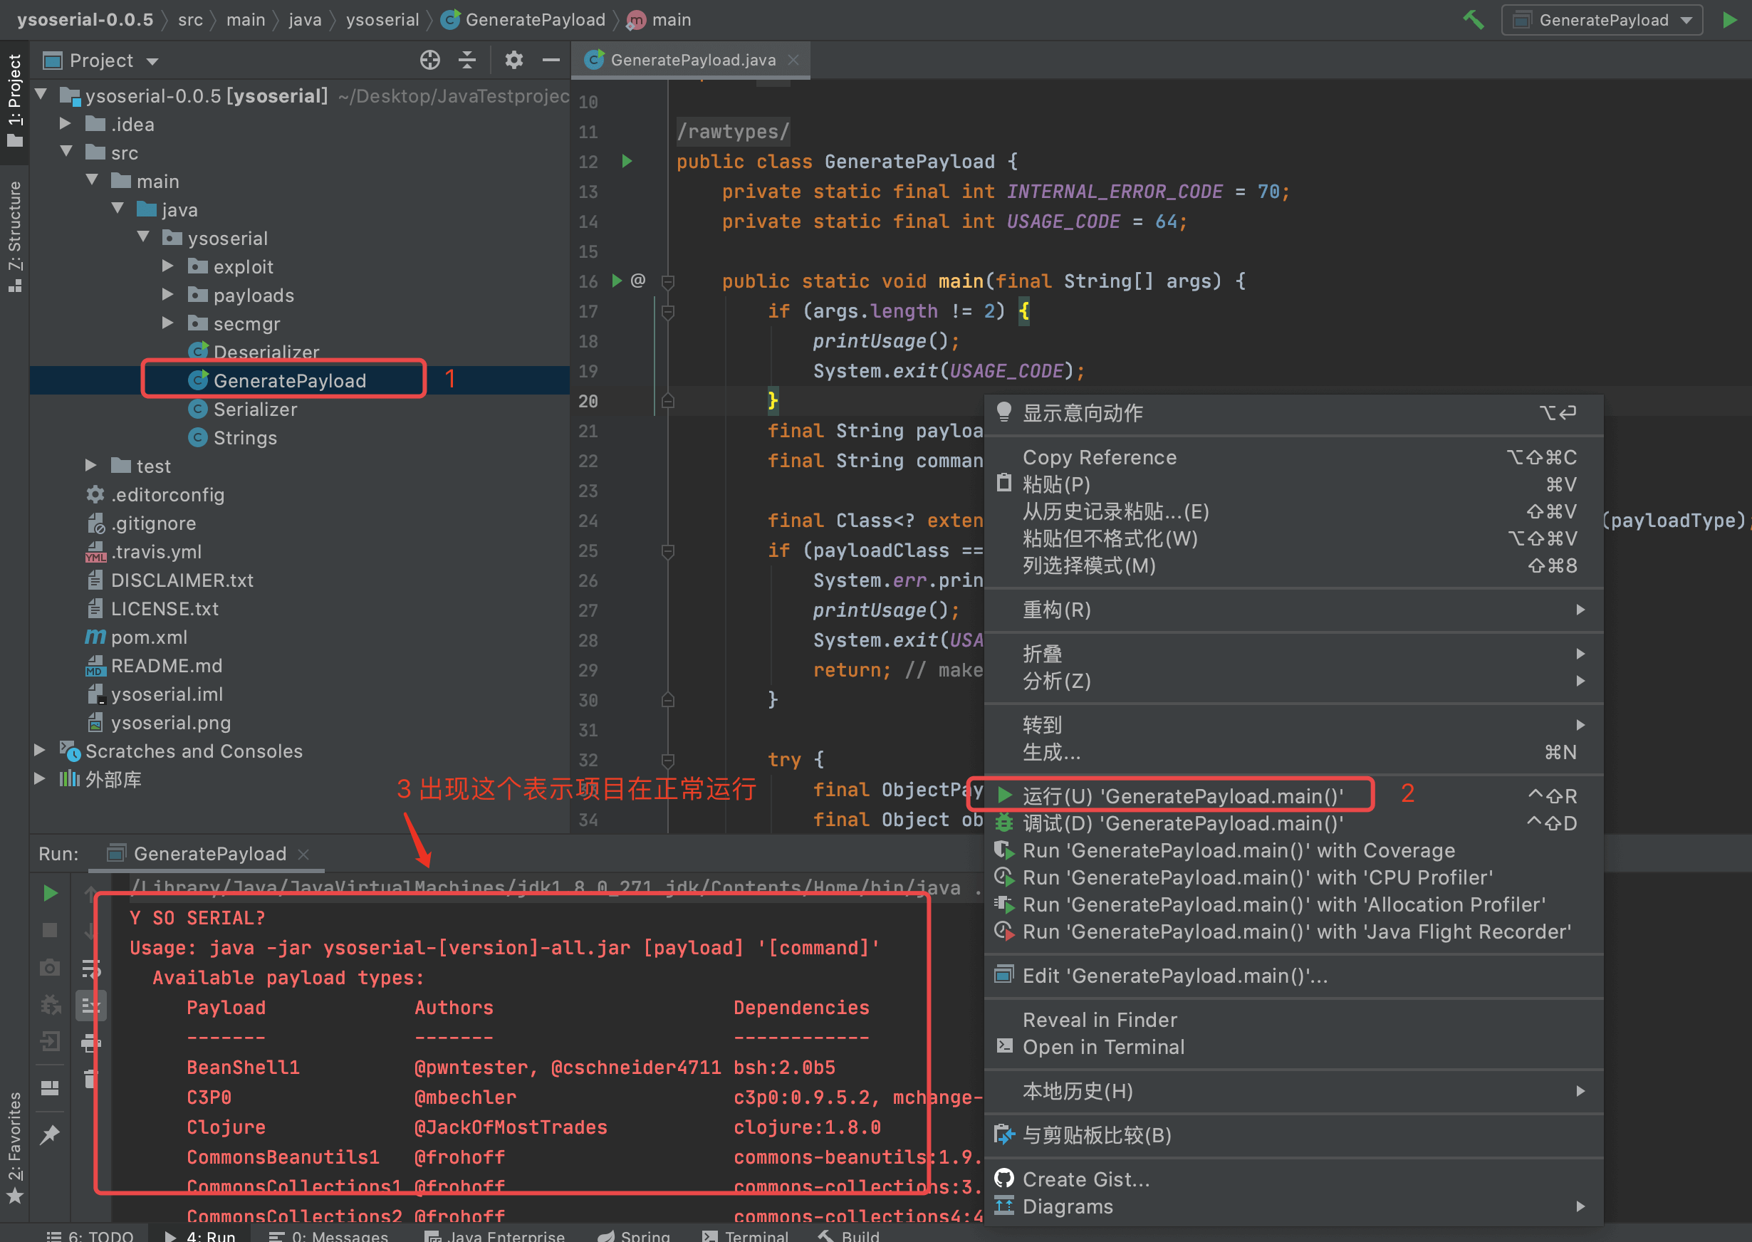Click the Build project hammer icon
The height and width of the screenshot is (1242, 1752).
pos(1473,20)
